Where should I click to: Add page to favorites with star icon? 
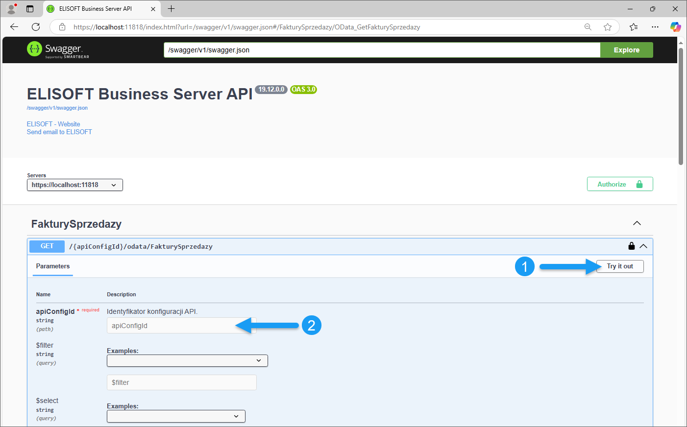(608, 27)
